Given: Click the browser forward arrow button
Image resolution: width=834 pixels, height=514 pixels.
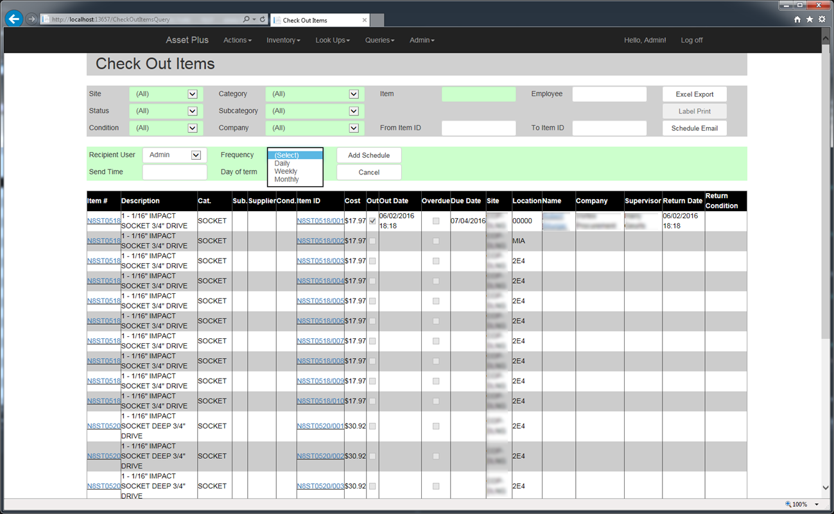Looking at the screenshot, I should pyautogui.click(x=31, y=19).
